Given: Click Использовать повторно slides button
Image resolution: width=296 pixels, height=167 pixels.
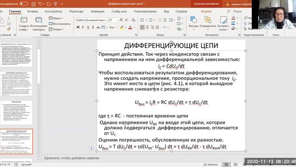Looking at the screenshot, I should pyautogui.click(x=38, y=24).
